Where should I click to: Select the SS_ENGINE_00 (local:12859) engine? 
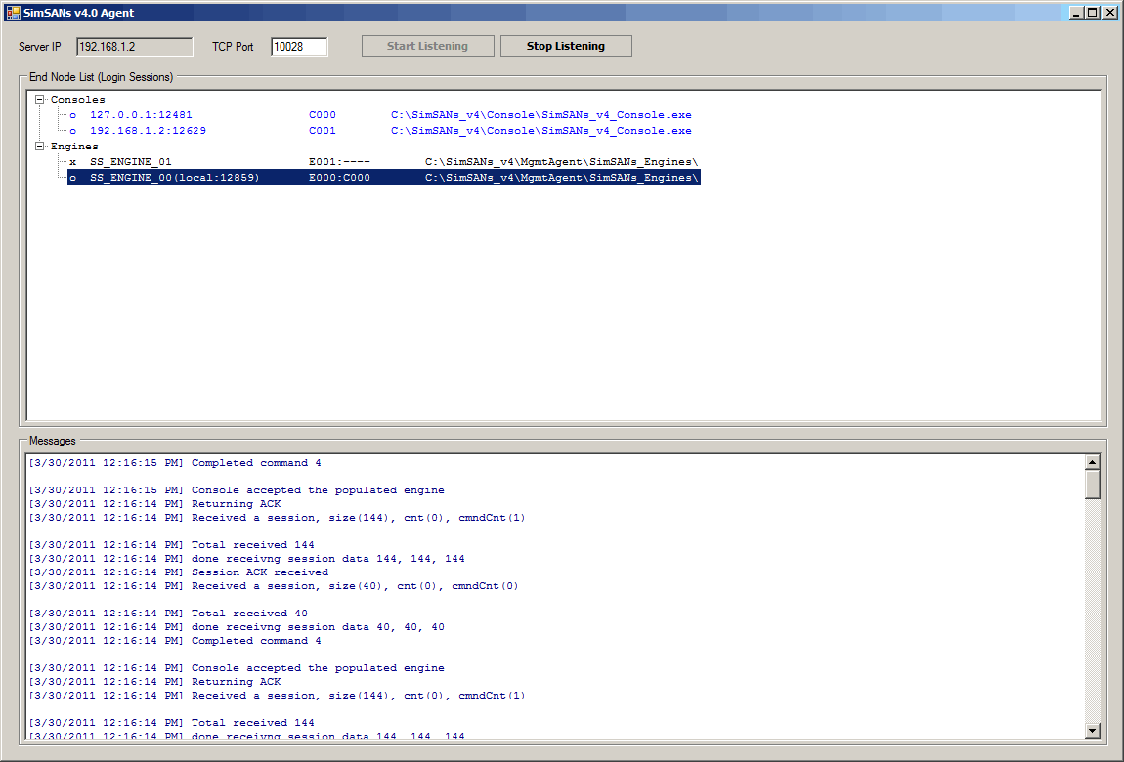[174, 178]
